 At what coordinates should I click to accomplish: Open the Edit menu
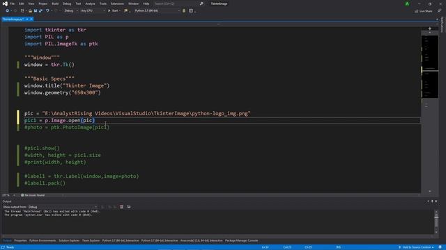point(22,3)
